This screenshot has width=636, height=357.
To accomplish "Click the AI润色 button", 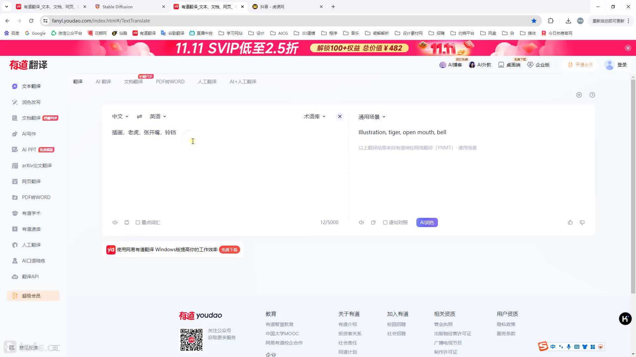I will tap(427, 222).
